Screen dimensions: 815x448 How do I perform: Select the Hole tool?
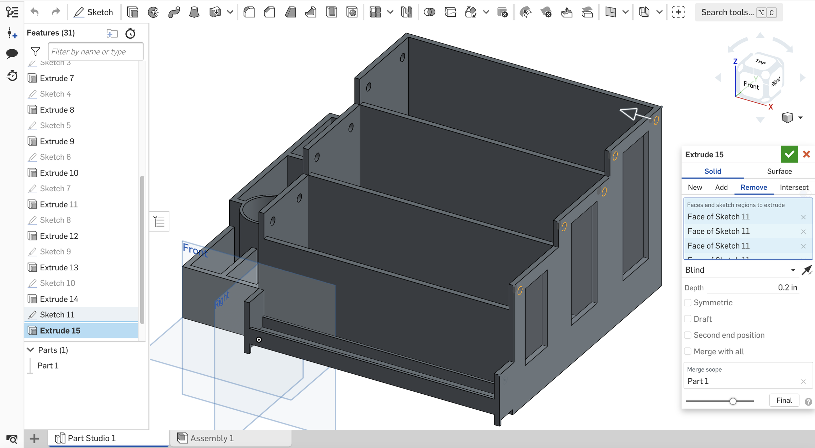pyautogui.click(x=352, y=12)
